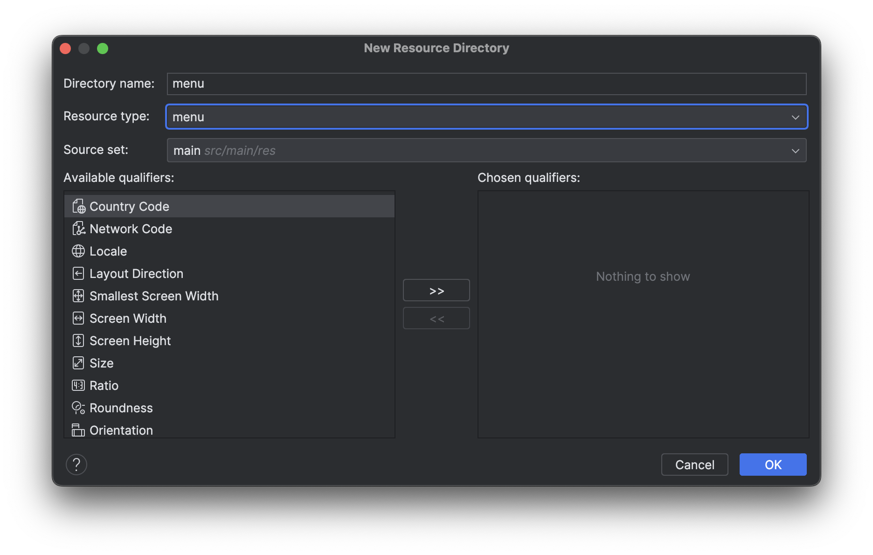Click the green zoom window button
Image resolution: width=873 pixels, height=555 pixels.
click(x=103, y=49)
